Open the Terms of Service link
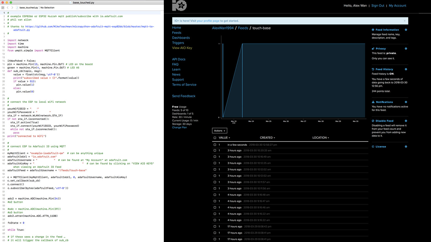This screenshot has height=242, width=431. (184, 85)
